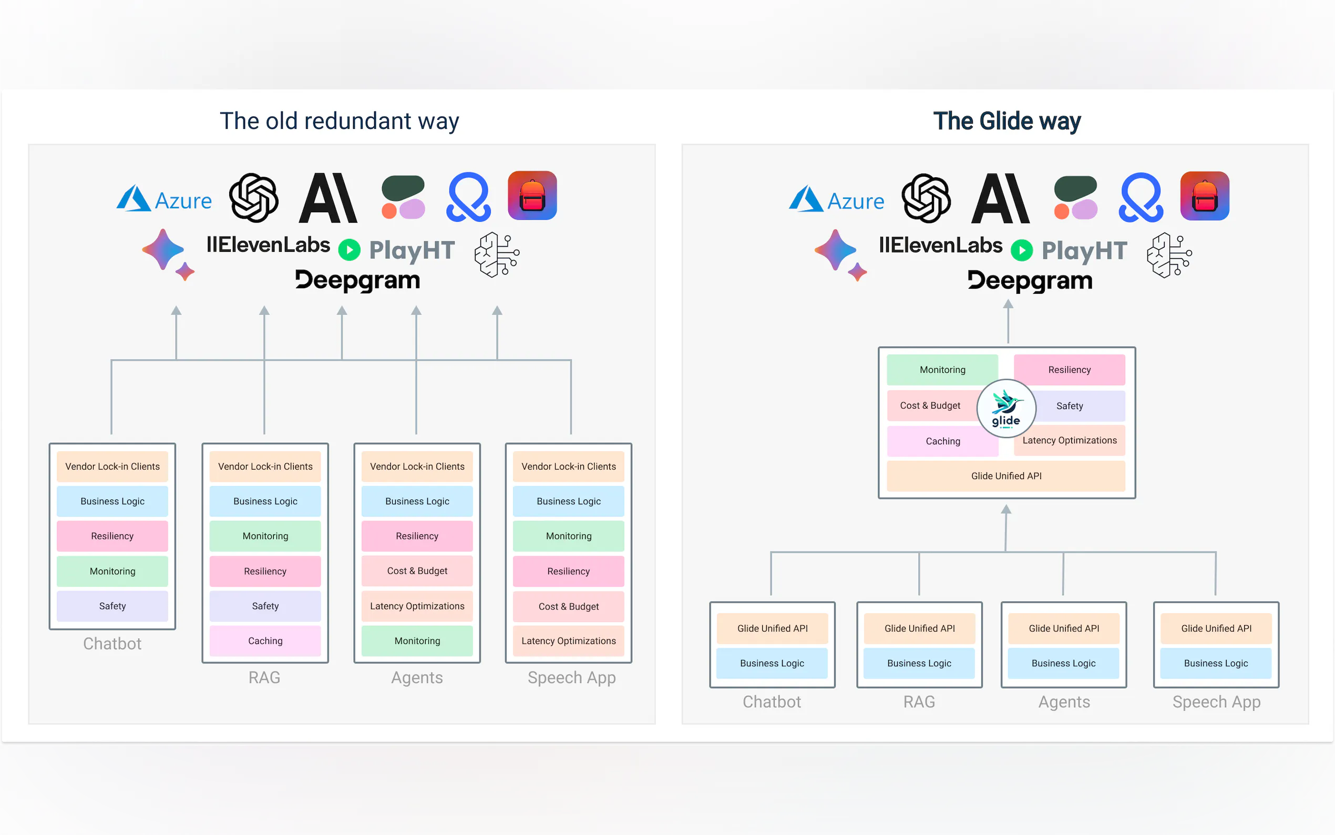Click the Anthropic logo in the Glide way panel
The height and width of the screenshot is (835, 1335).
point(1000,199)
